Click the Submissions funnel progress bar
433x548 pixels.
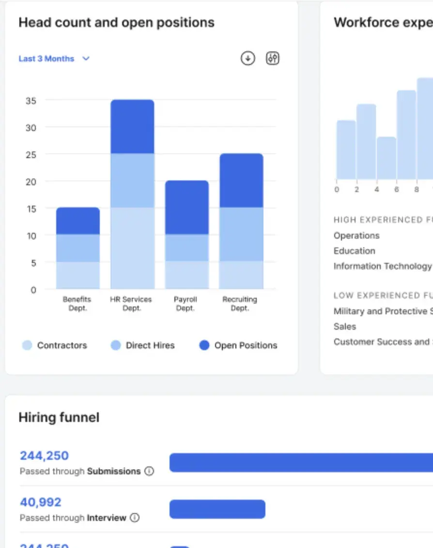click(x=300, y=462)
